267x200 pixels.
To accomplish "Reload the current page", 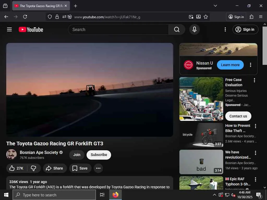I will click(25, 17).
